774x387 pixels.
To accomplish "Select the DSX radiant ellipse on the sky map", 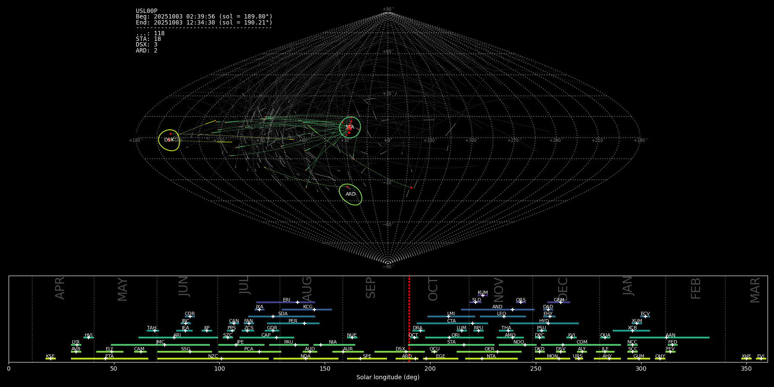I will click(169, 140).
